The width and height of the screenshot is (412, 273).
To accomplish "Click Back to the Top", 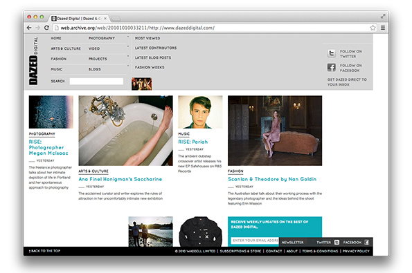I will tap(44, 251).
